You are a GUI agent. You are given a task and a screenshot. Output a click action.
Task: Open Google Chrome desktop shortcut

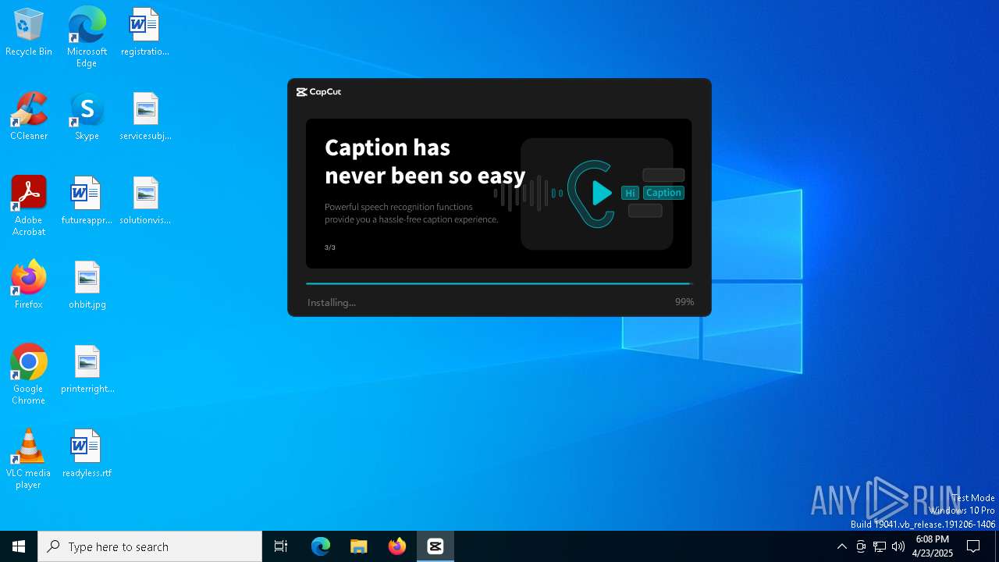coord(29,375)
